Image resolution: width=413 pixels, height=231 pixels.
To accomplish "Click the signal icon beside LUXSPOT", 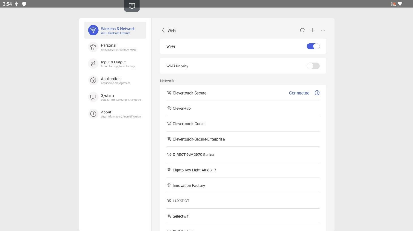I will [169, 201].
